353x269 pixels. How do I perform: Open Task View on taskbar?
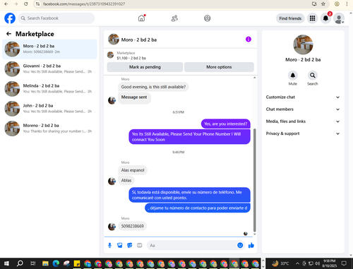(x=32, y=263)
